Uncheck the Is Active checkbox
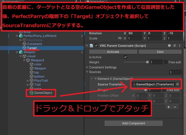Screen dimensions: 186x135 [125, 57]
